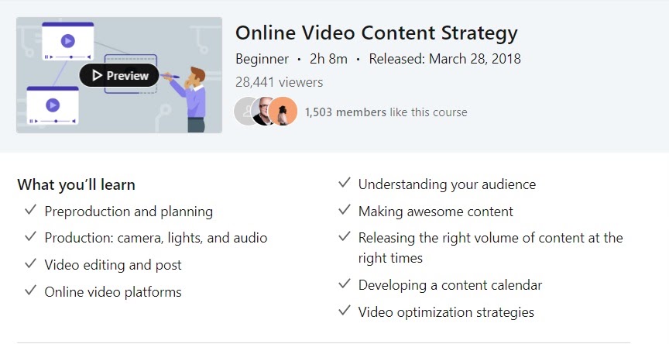Click checkmark beside 'Making awesome content'

pos(345,209)
